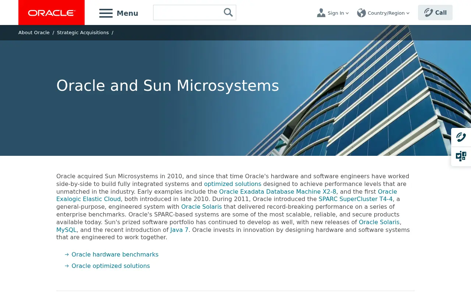Go to About Oracle breadcrumb
This screenshot has width=471, height=294.
tap(34, 33)
